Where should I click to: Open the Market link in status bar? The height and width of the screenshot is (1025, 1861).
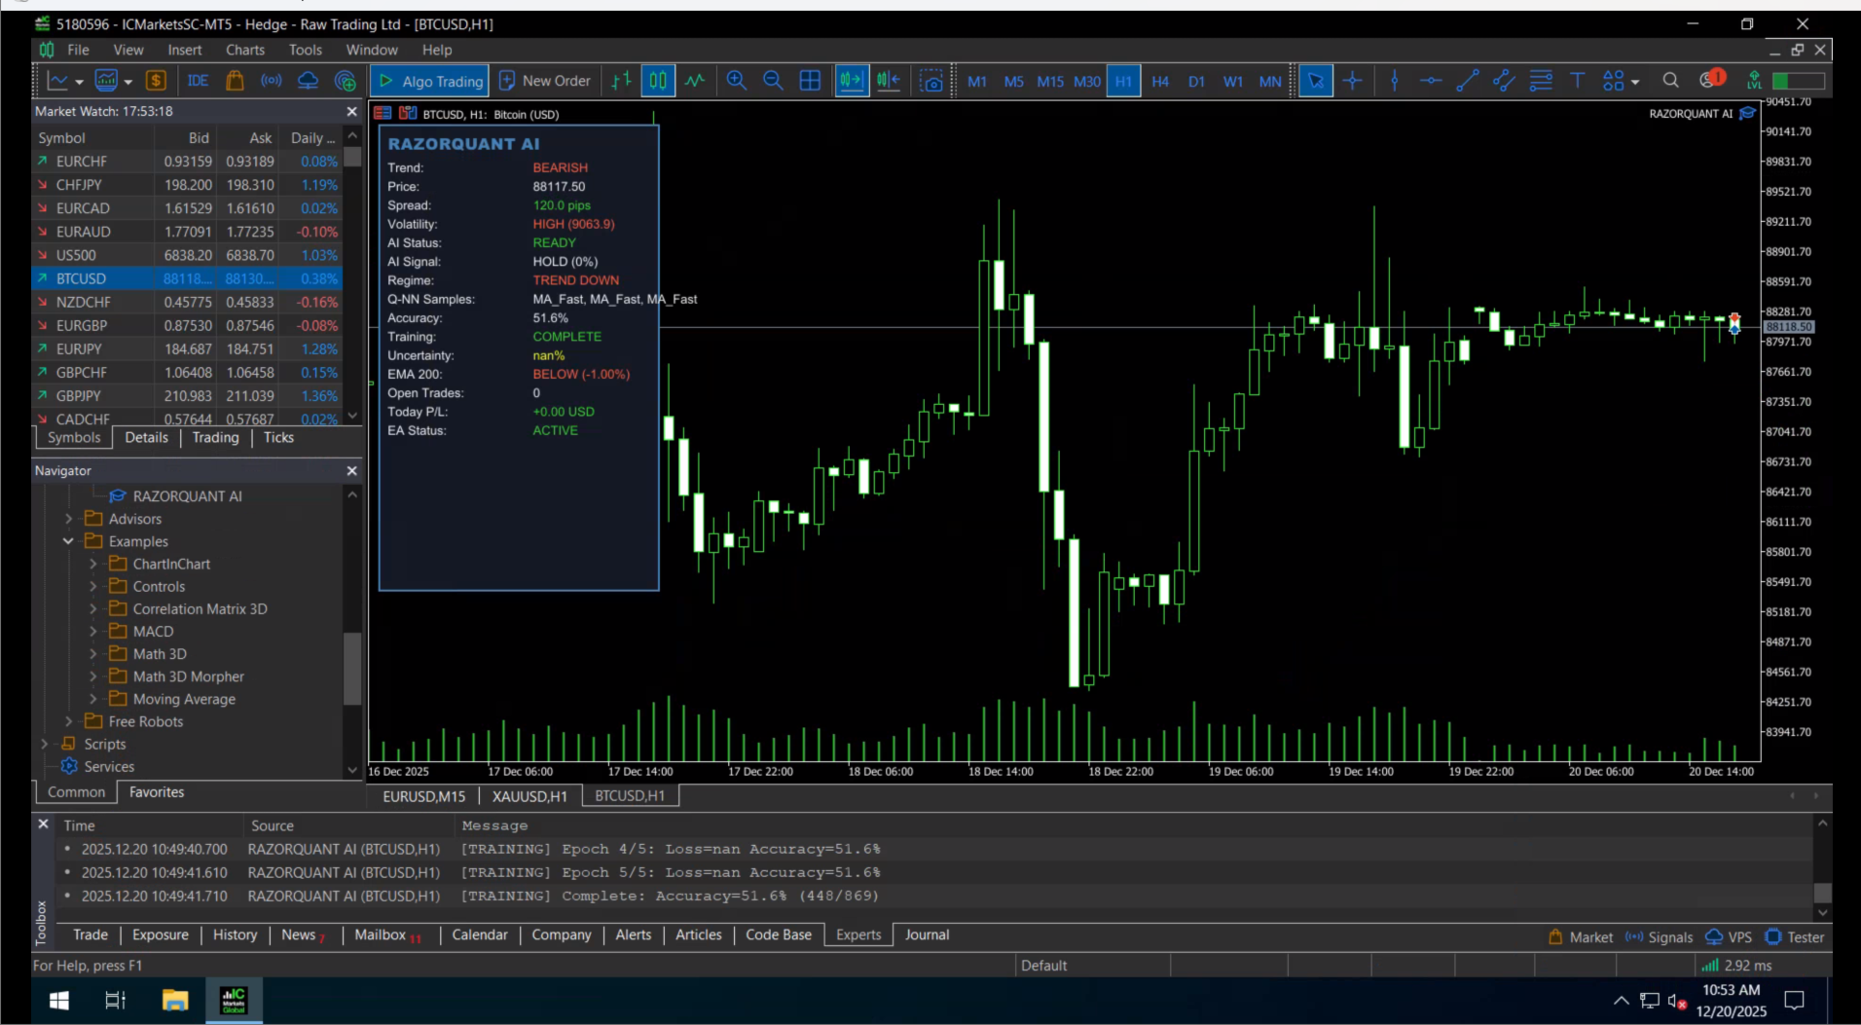coord(1581,936)
